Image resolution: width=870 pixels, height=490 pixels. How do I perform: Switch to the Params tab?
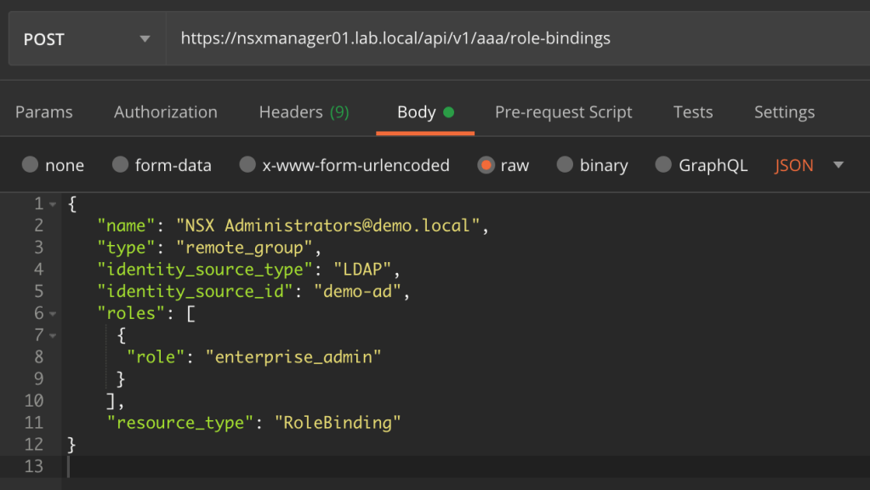[43, 111]
